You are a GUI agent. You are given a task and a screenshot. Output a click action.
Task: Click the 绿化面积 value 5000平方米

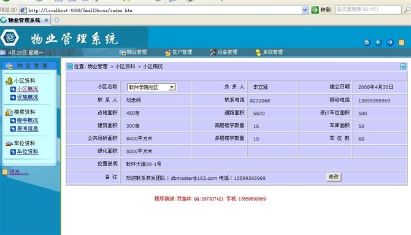tap(139, 152)
